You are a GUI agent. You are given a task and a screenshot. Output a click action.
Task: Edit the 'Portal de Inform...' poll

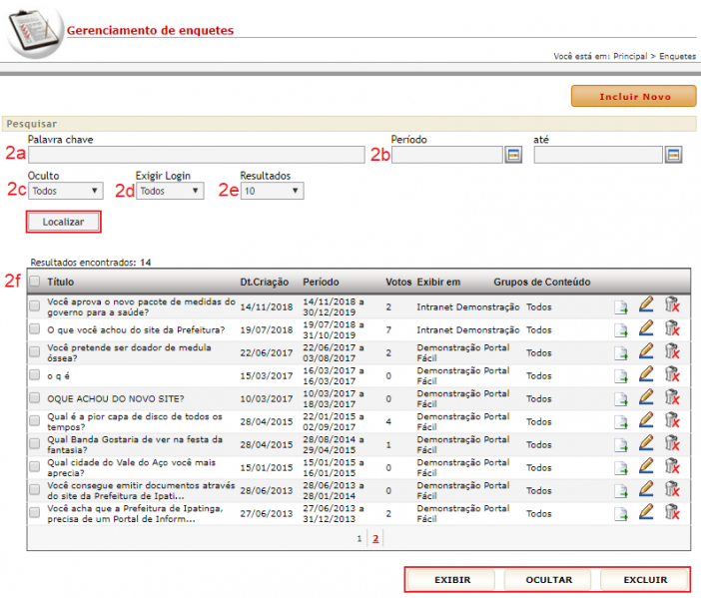(x=646, y=511)
